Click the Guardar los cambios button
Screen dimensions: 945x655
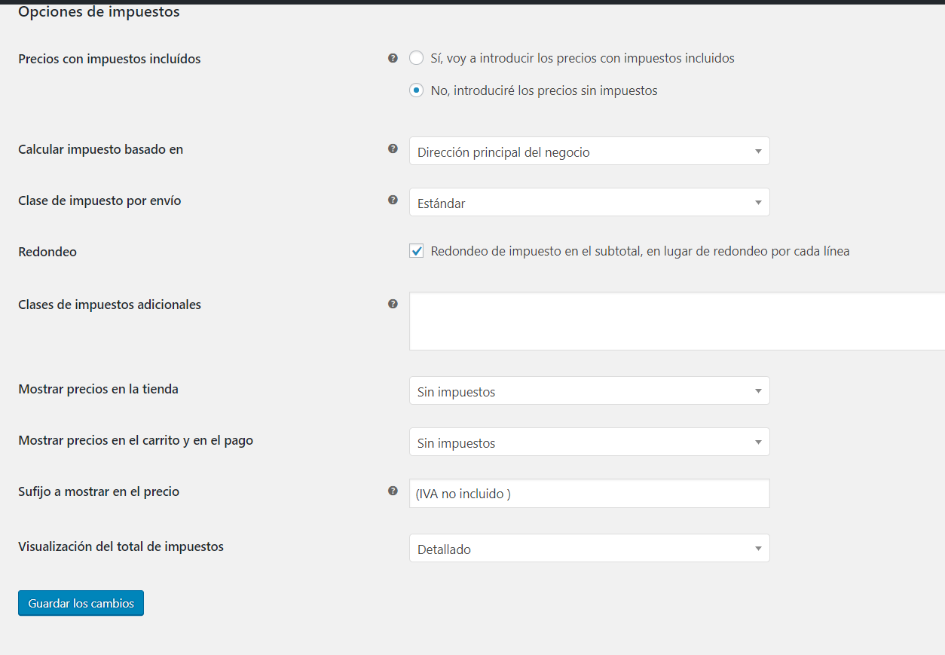coord(81,603)
